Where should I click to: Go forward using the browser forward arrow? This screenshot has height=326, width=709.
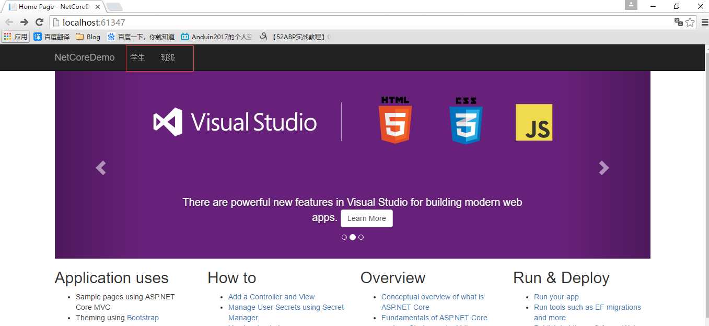tap(24, 22)
